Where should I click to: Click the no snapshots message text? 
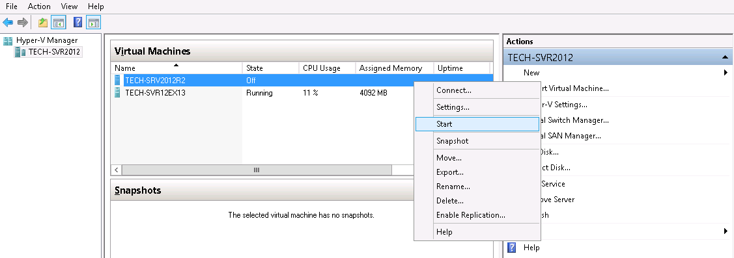[301, 215]
